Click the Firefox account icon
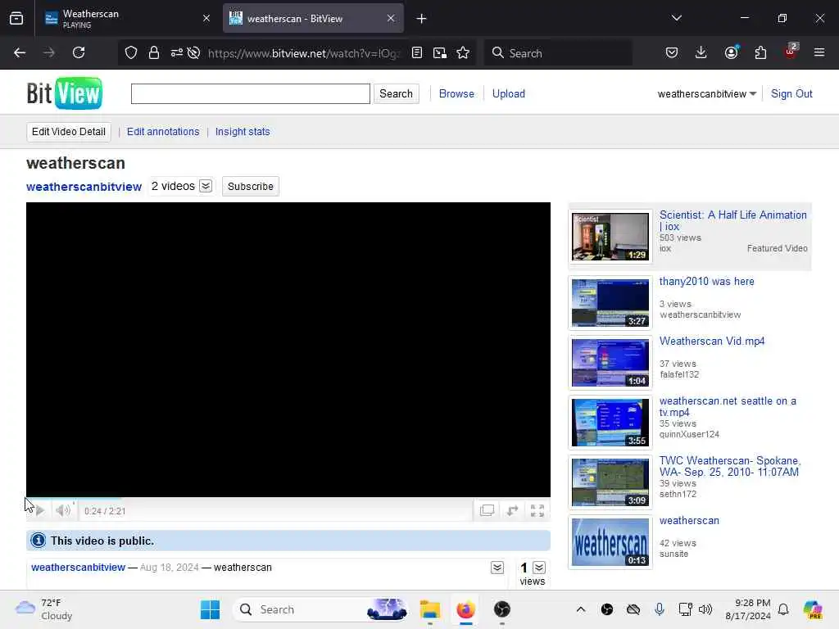 point(731,52)
